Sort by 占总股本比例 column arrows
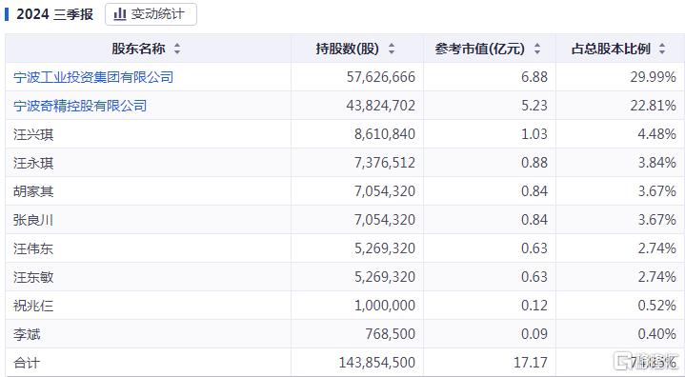 click(662, 49)
